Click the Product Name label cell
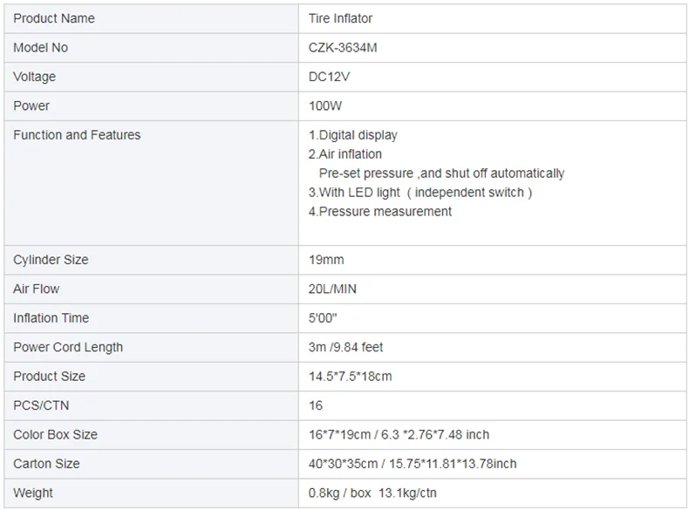 coord(54,18)
